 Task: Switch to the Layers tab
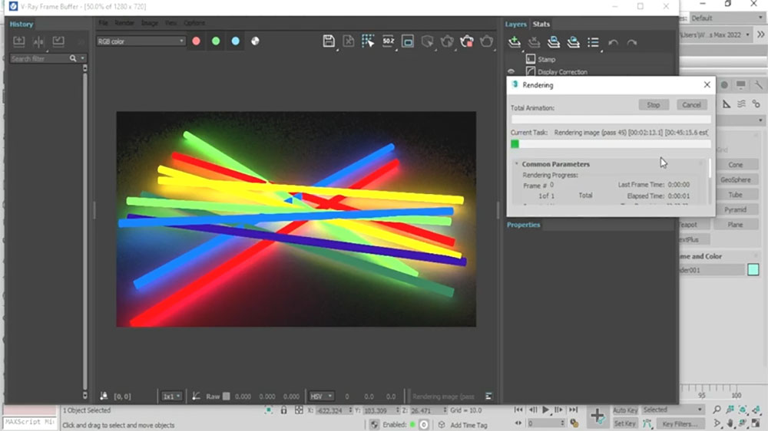point(516,24)
